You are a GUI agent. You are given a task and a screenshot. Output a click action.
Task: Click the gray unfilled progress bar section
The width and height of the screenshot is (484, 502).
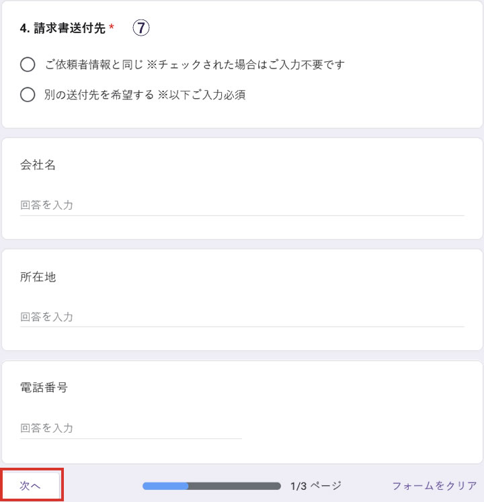[x=234, y=486]
